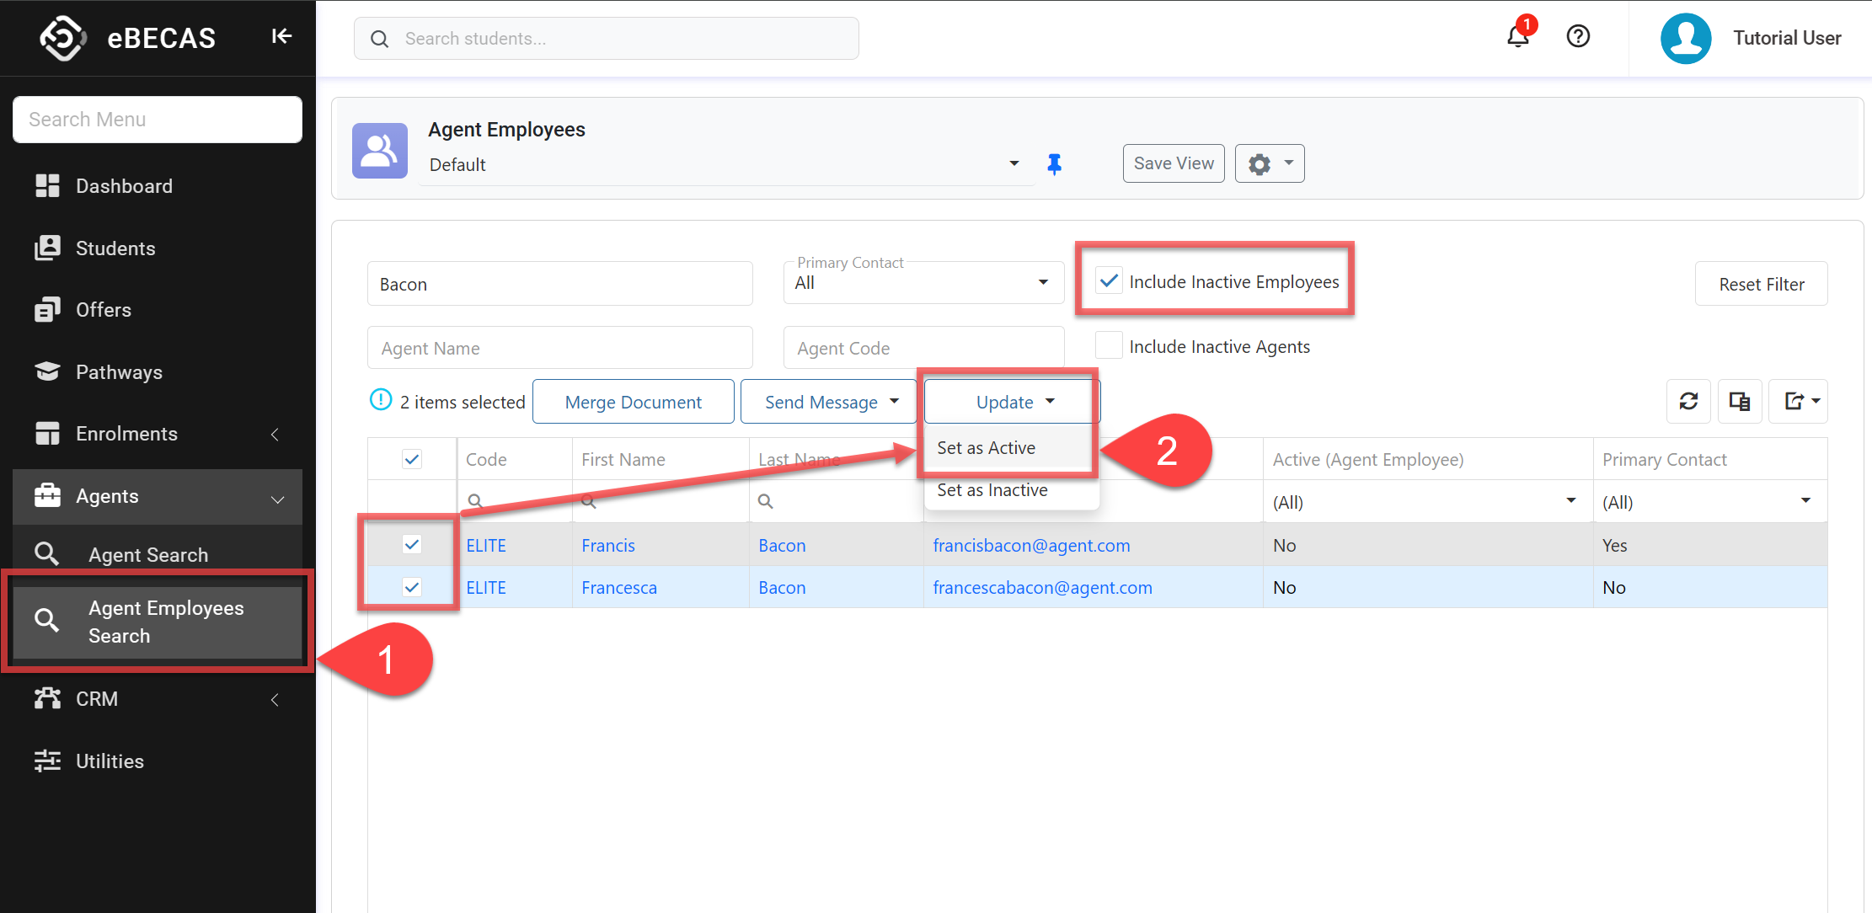Image resolution: width=1872 pixels, height=913 pixels.
Task: Open francescabacon@agent.com email link
Action: click(x=1042, y=587)
